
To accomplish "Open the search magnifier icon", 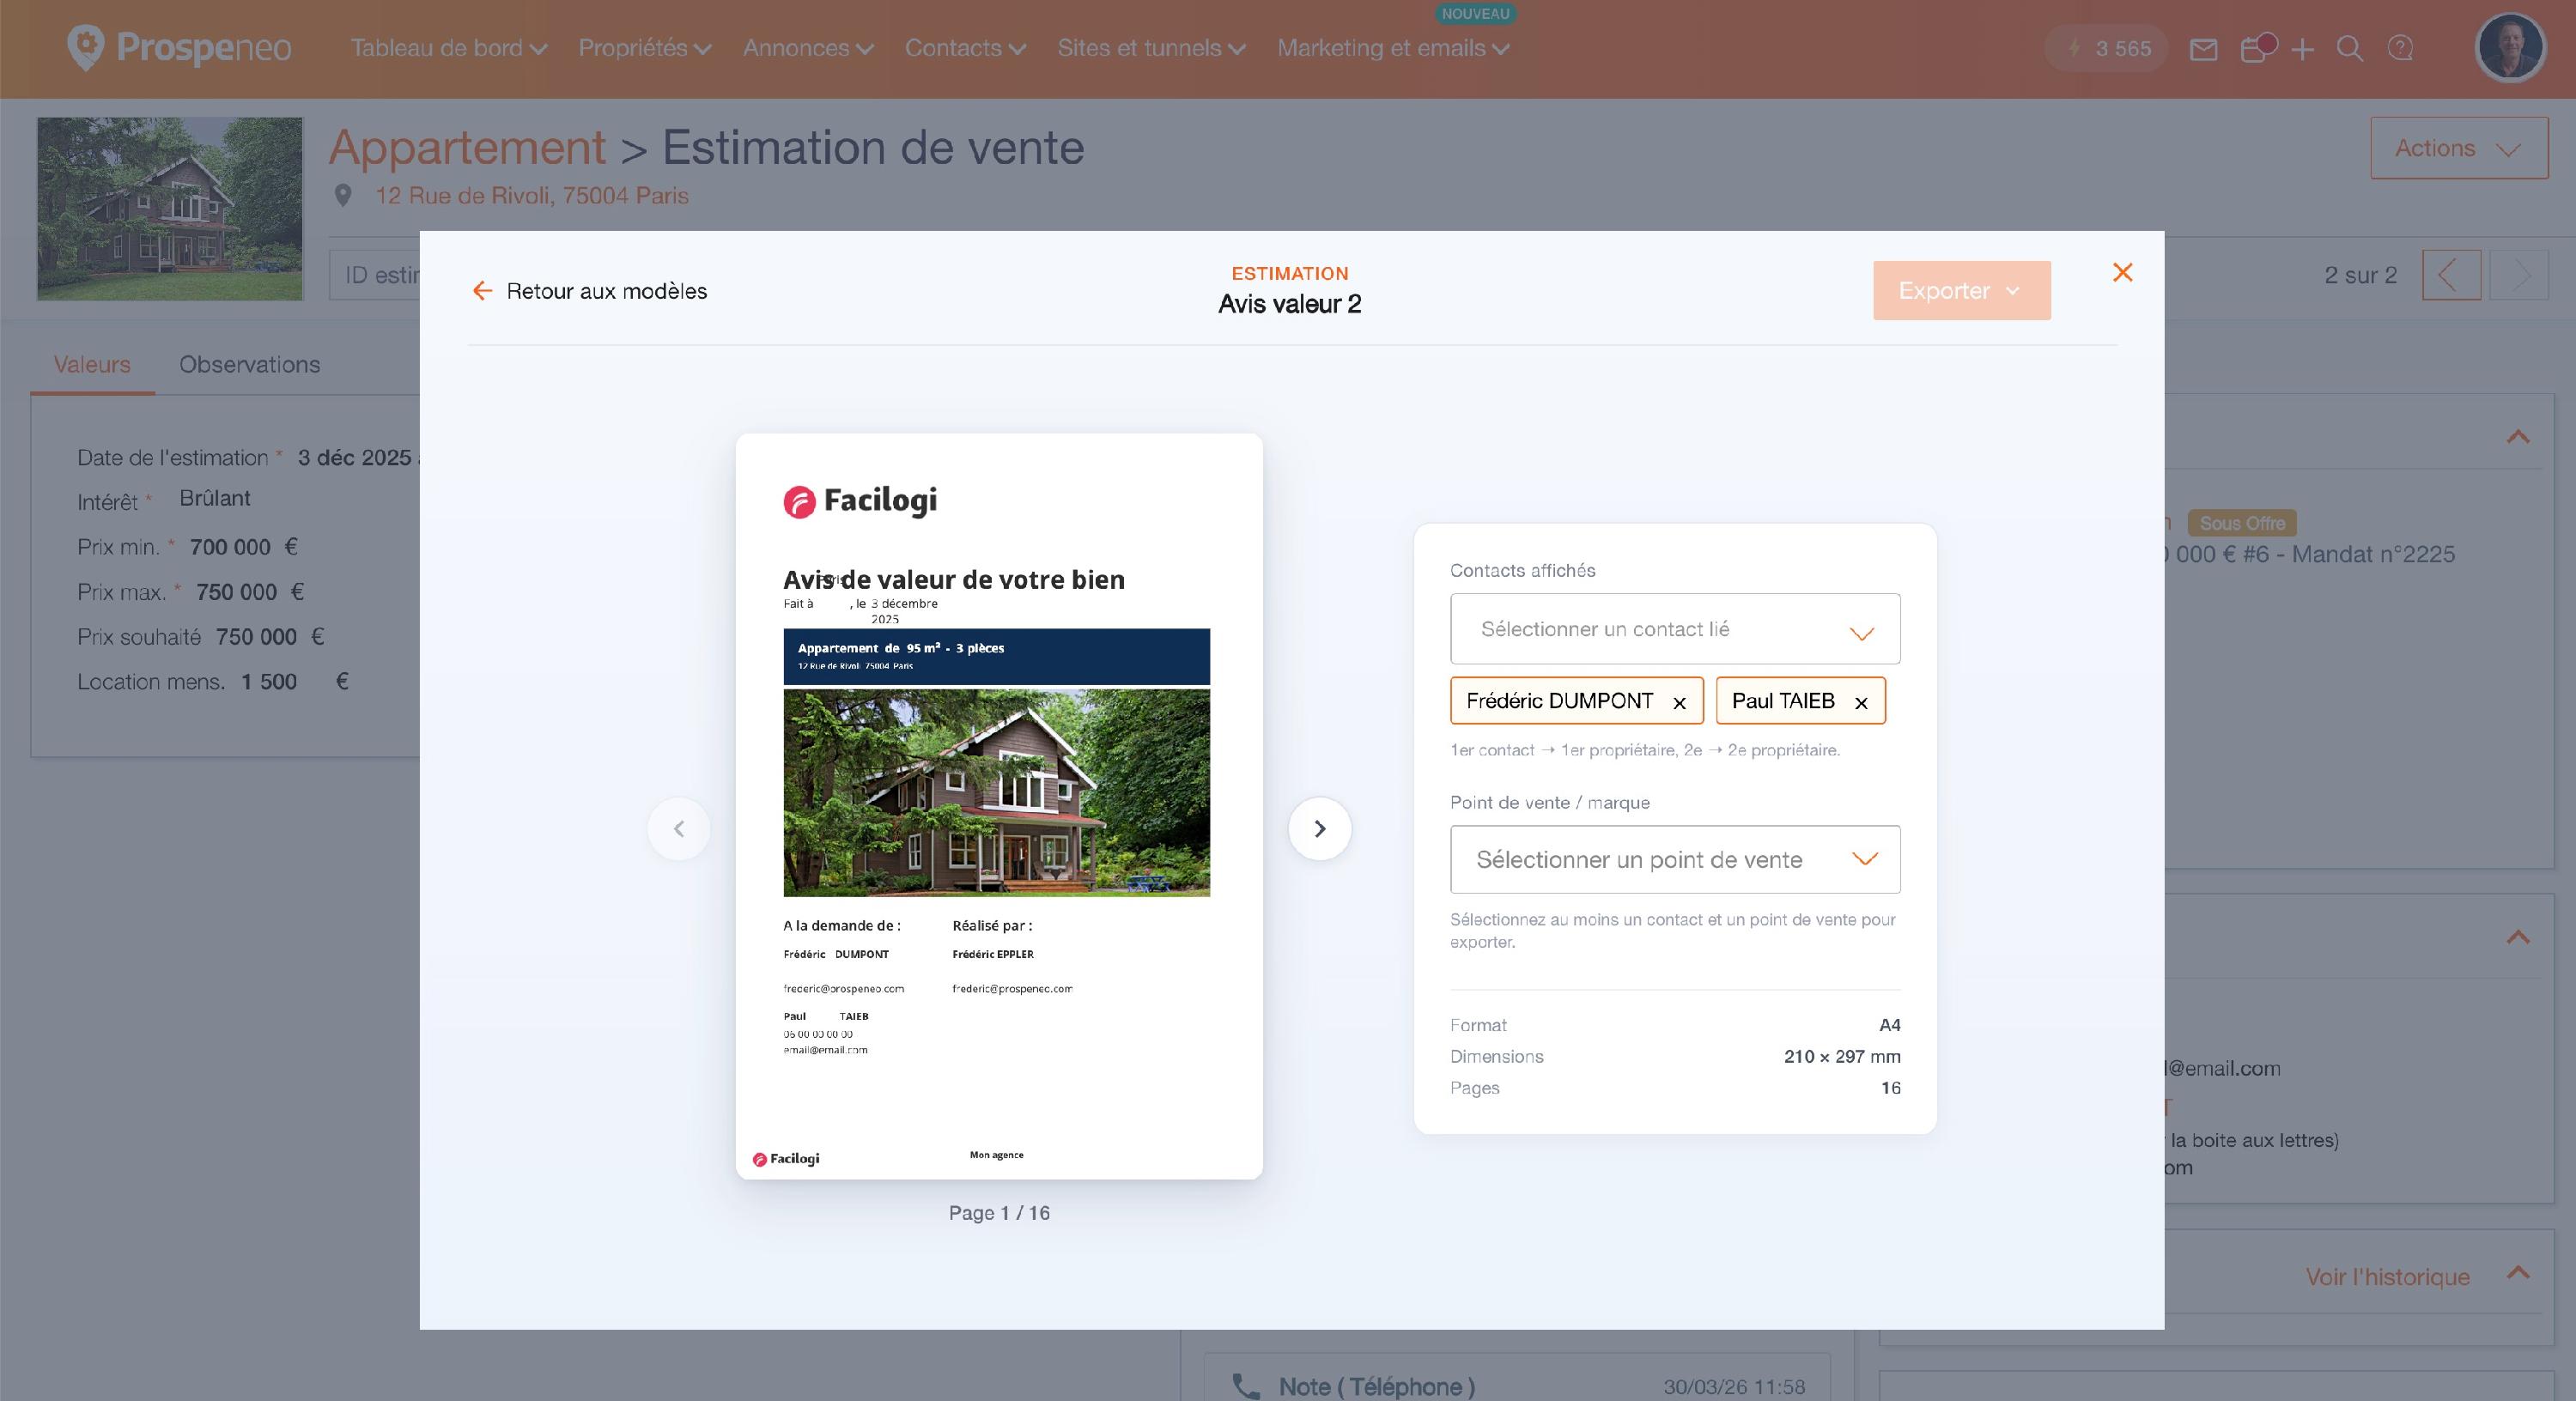I will [x=2350, y=49].
